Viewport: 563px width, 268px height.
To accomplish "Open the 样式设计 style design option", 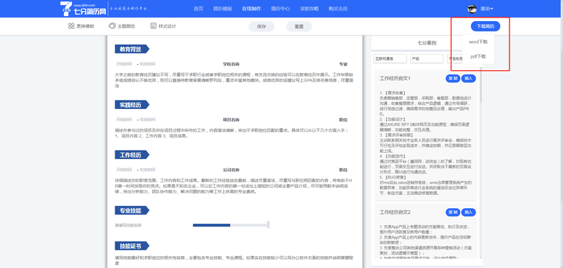I will 163,26.
